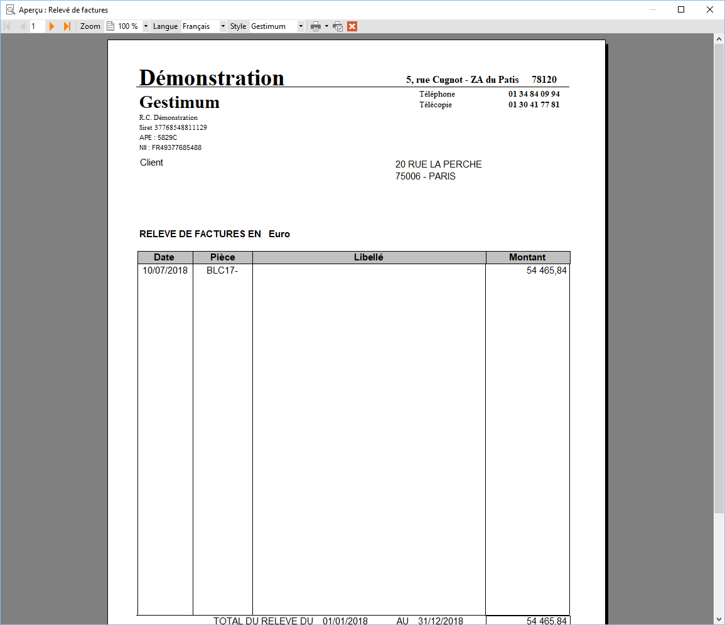Maximize the Aperçu window
This screenshot has width=725, height=625.
pyautogui.click(x=681, y=9)
